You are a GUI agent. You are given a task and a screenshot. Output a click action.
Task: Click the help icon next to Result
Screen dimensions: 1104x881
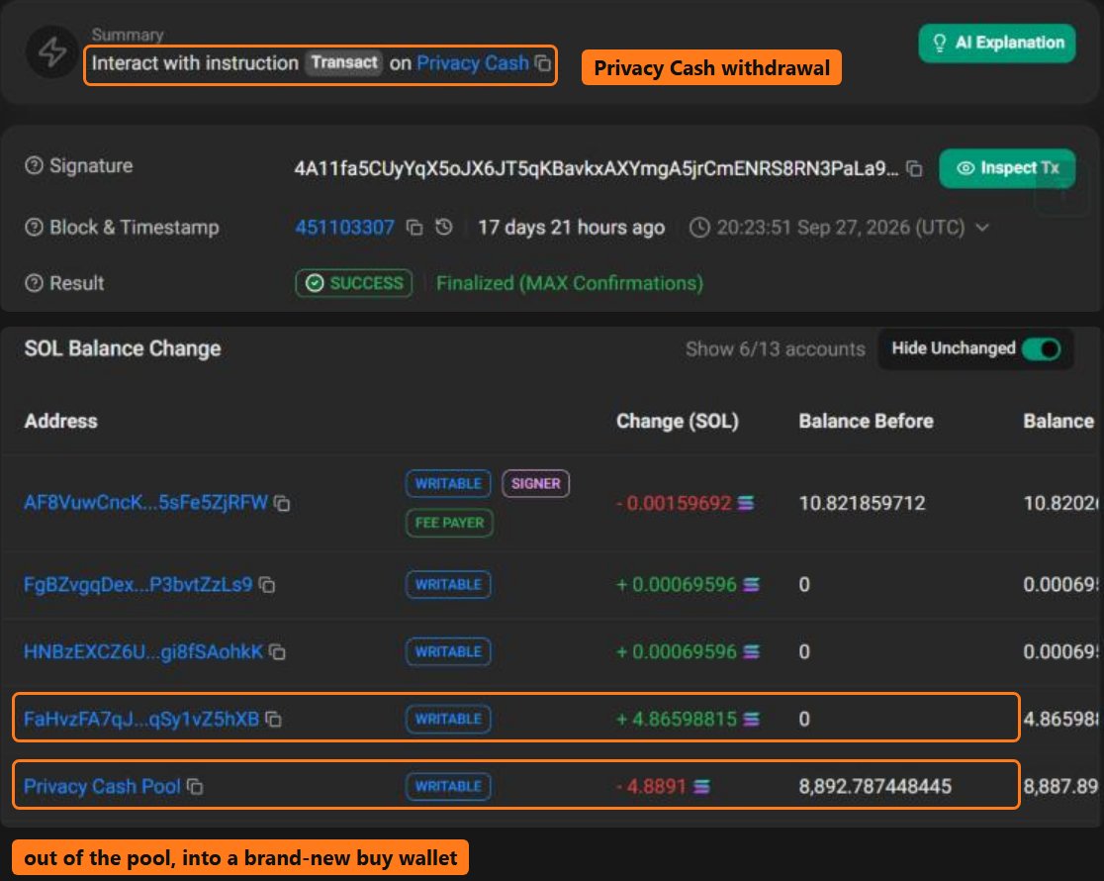[x=34, y=283]
